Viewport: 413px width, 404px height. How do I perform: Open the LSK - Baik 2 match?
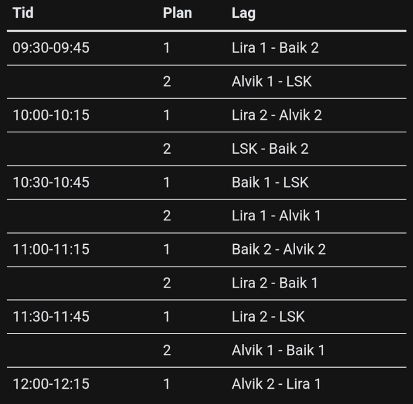coord(270,149)
